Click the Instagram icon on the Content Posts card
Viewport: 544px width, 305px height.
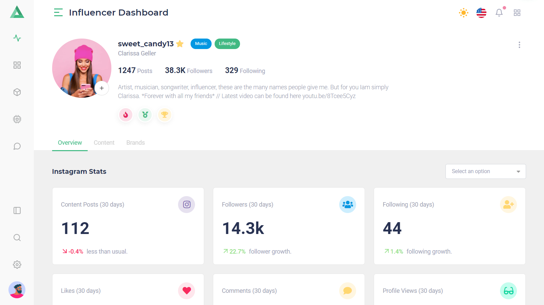[x=187, y=205]
